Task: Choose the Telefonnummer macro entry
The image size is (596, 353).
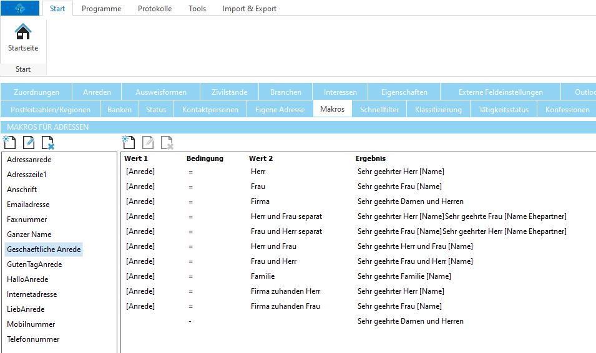Action: 33,339
